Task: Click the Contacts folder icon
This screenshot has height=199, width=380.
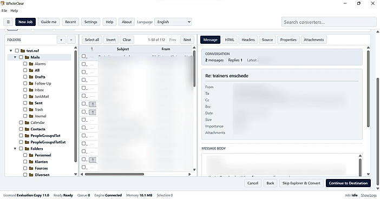Action: [x=27, y=129]
